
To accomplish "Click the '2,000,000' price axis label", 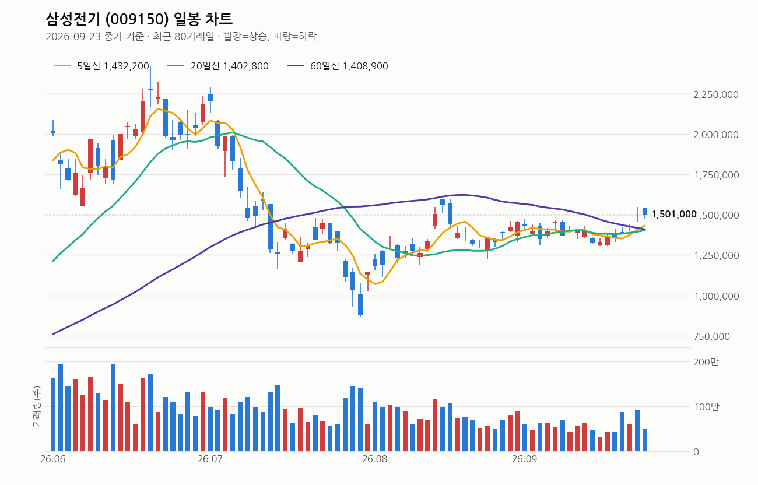I will (x=715, y=135).
